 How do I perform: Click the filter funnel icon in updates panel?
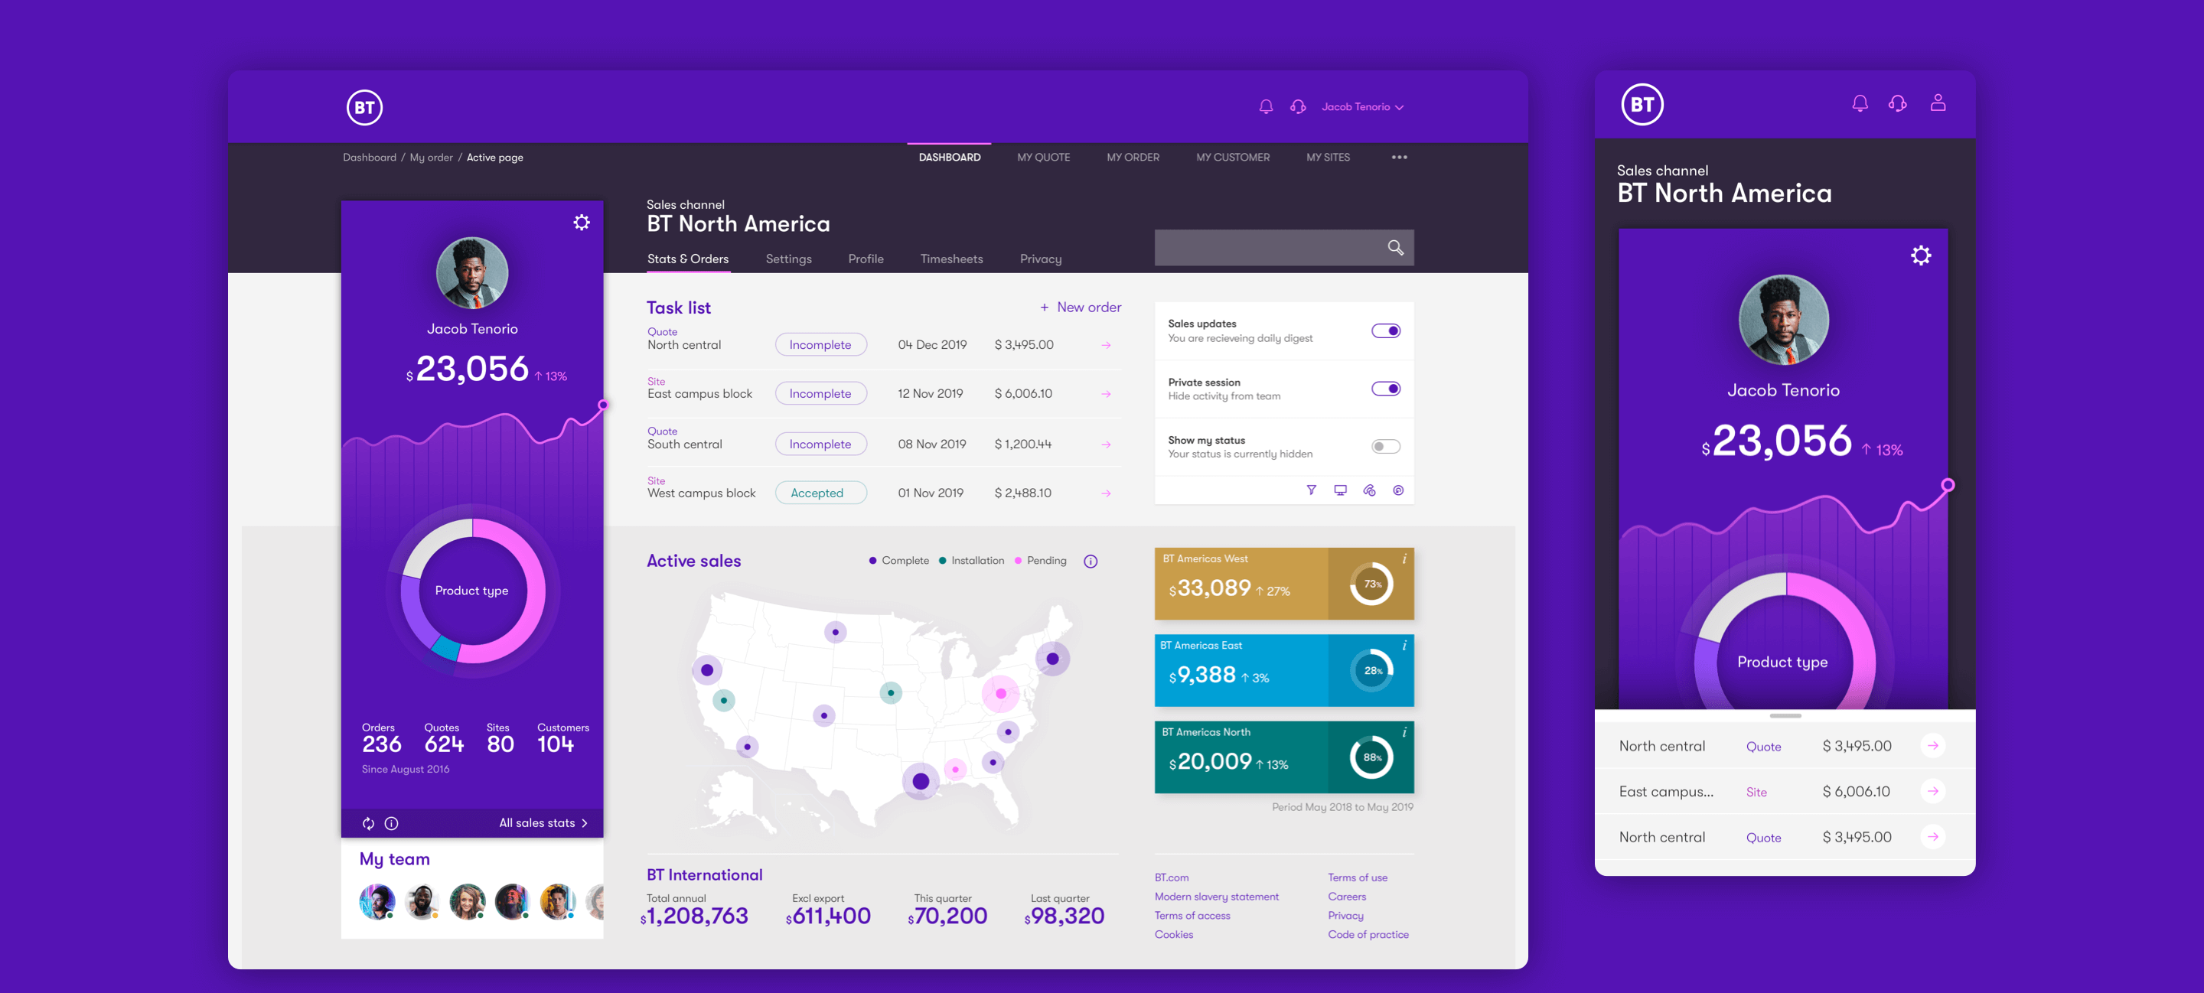(x=1311, y=490)
